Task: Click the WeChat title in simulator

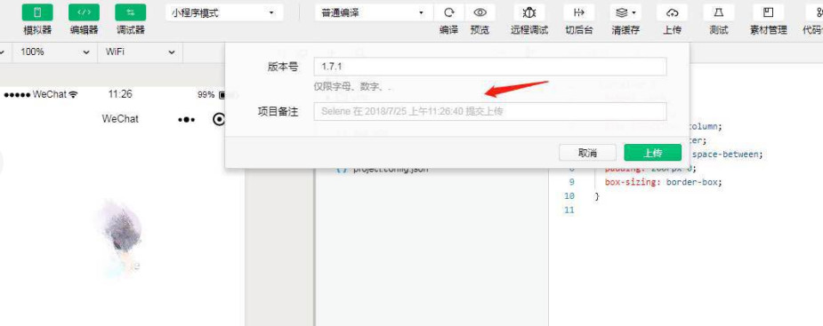Action: pyautogui.click(x=120, y=119)
